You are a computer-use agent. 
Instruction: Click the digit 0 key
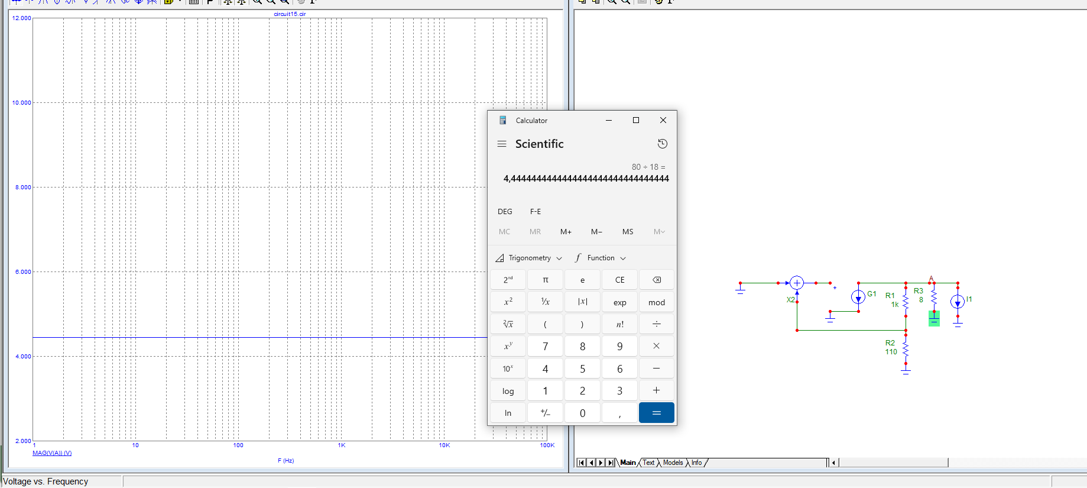click(582, 413)
